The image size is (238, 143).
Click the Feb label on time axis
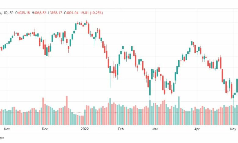tap(121, 129)
